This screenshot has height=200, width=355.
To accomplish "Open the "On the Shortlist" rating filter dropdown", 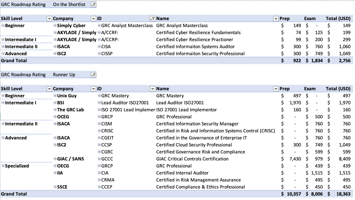I will point(93,4).
